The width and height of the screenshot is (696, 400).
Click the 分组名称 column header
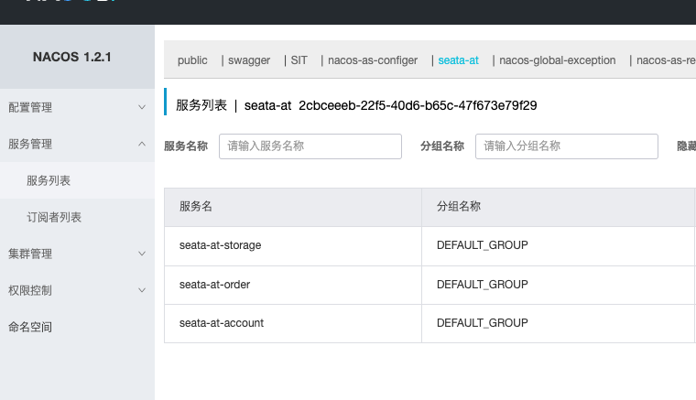[459, 207]
